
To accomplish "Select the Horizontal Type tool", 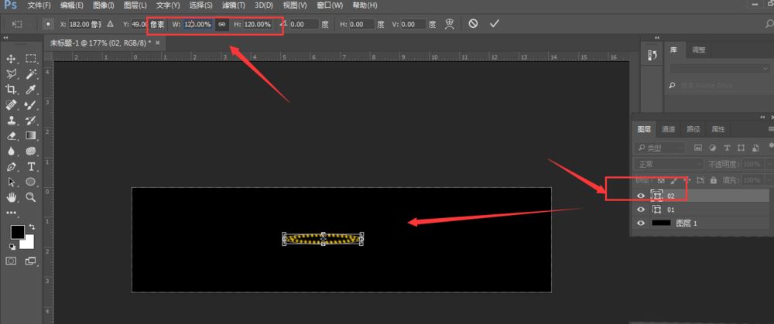I will (31, 167).
